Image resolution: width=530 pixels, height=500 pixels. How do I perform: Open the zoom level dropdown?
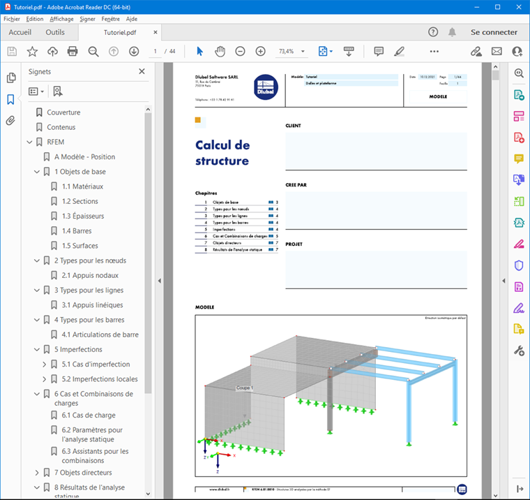[x=303, y=52]
